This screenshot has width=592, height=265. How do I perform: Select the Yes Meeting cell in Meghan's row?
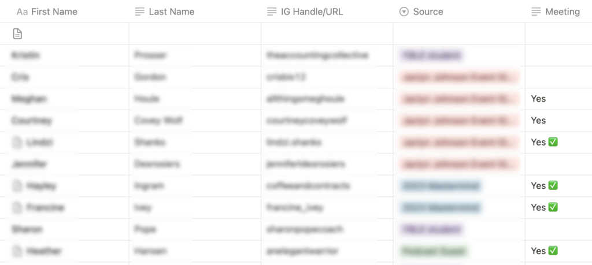pos(538,99)
